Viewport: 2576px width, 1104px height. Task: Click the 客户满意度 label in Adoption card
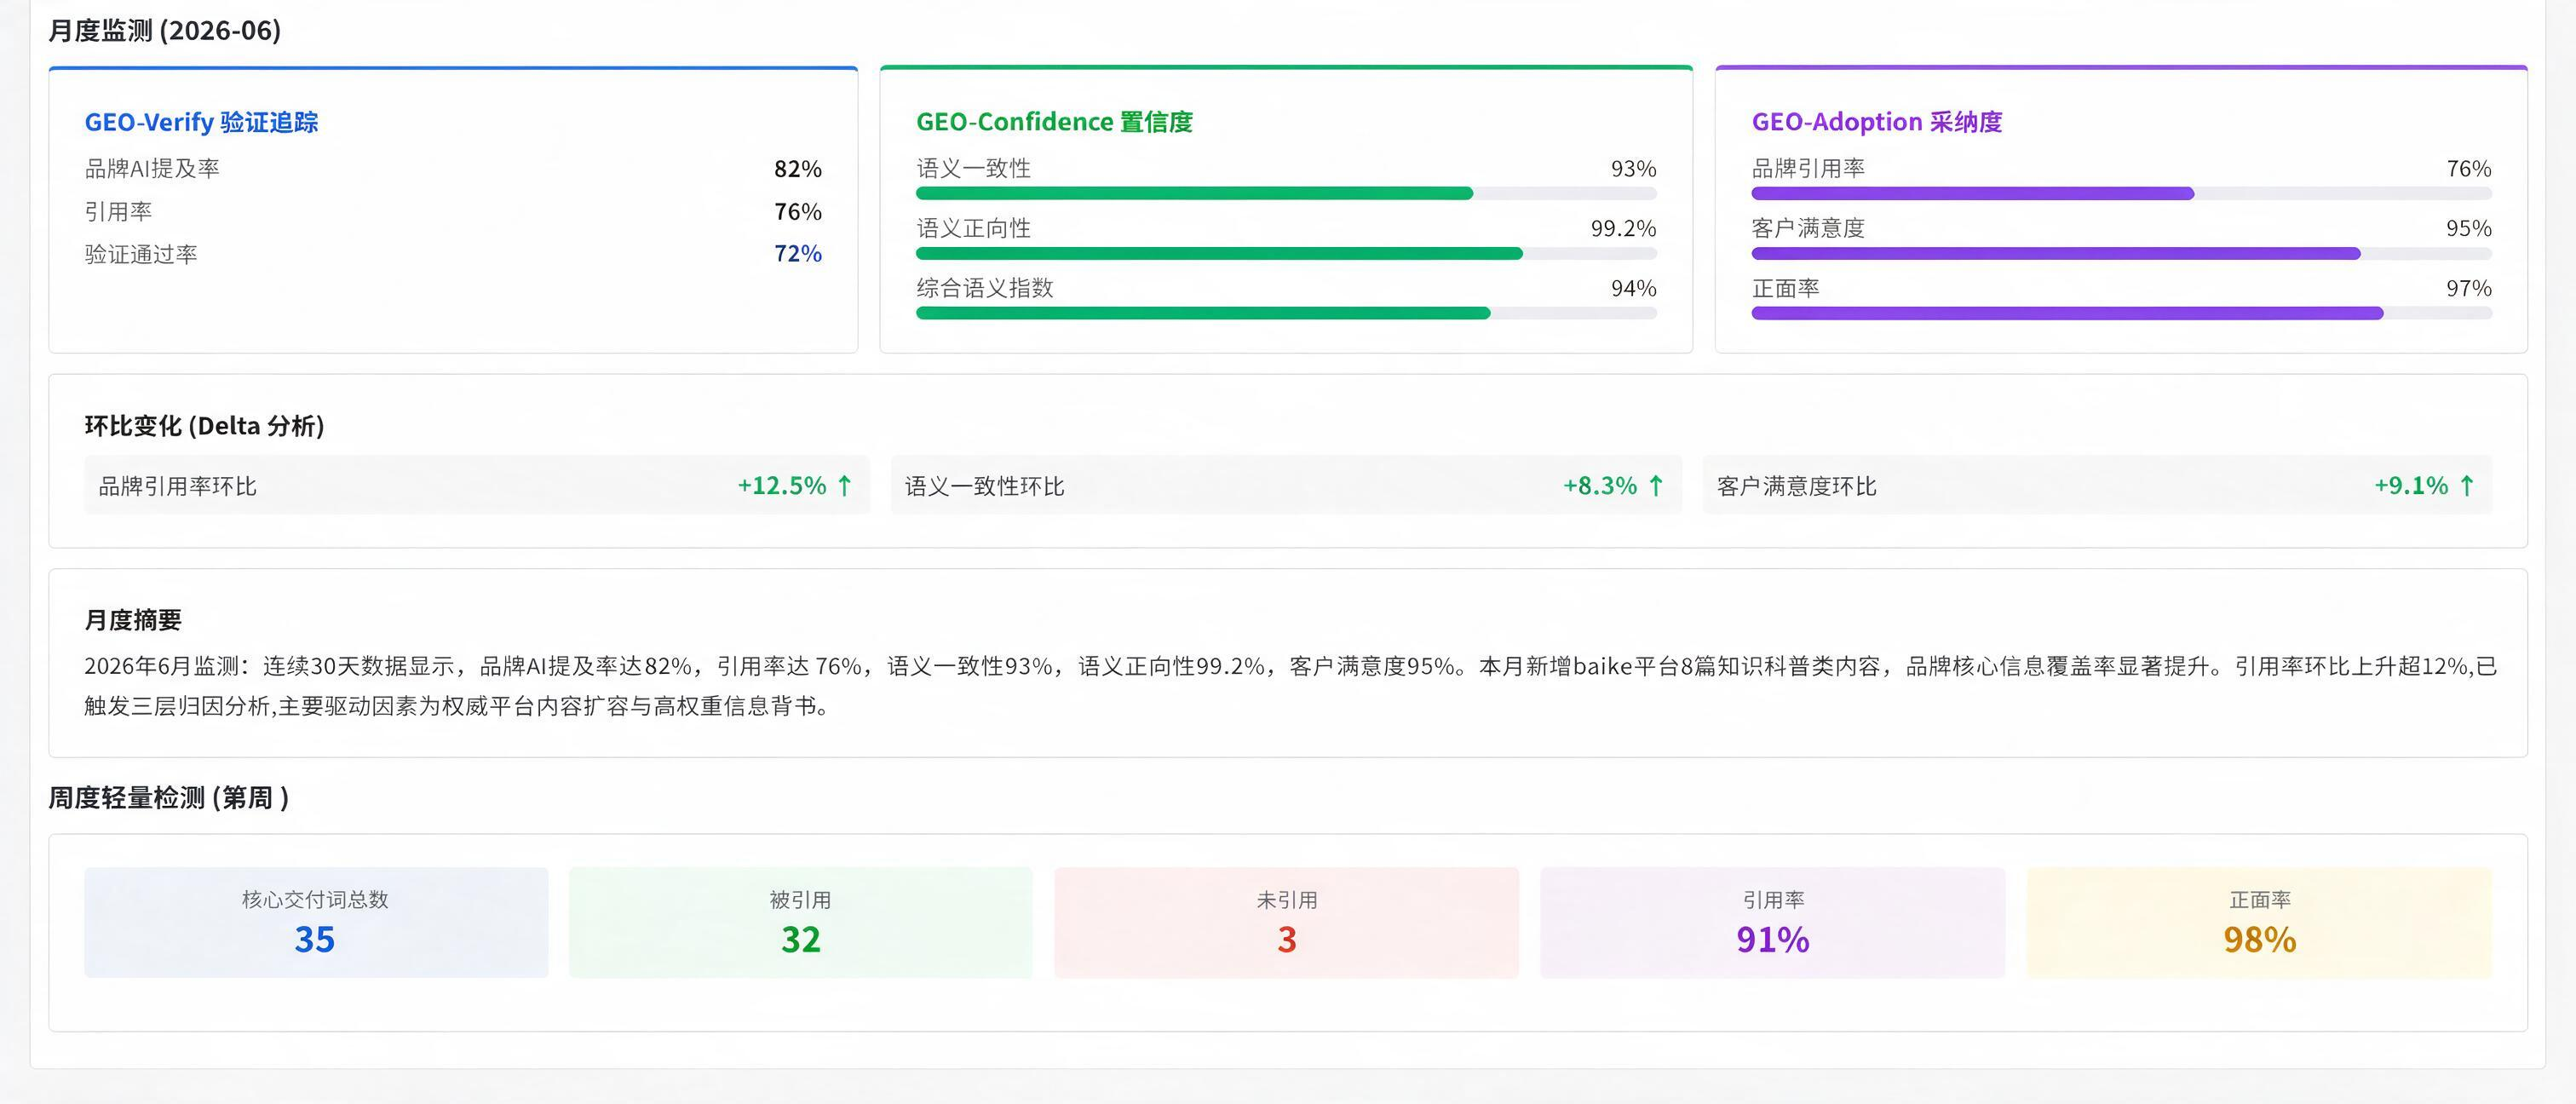click(1808, 228)
